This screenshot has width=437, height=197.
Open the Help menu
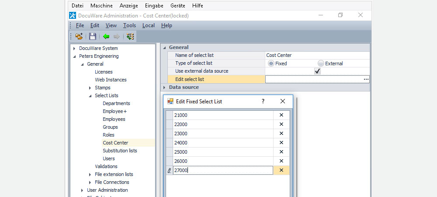[166, 25]
